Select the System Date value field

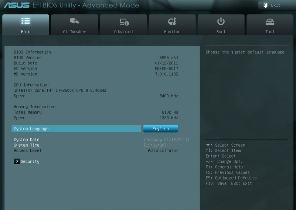coord(166,140)
